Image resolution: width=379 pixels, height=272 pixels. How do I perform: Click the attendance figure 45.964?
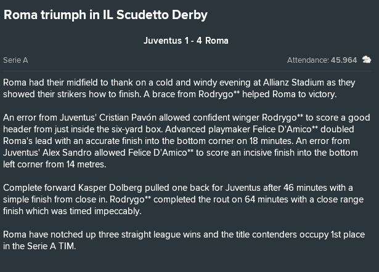(x=344, y=60)
